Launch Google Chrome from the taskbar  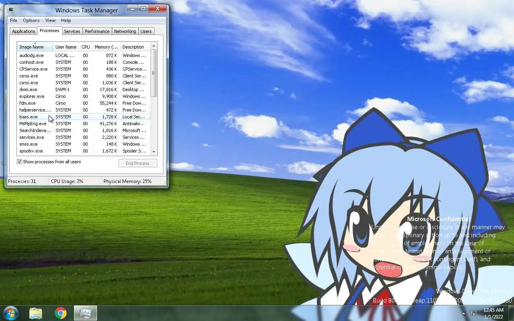(x=61, y=313)
